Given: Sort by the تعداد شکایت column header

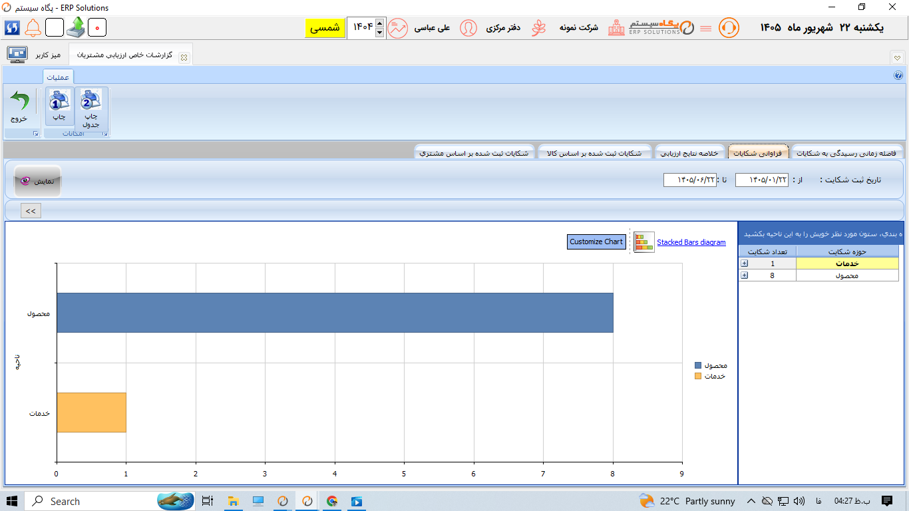Looking at the screenshot, I should [768, 252].
